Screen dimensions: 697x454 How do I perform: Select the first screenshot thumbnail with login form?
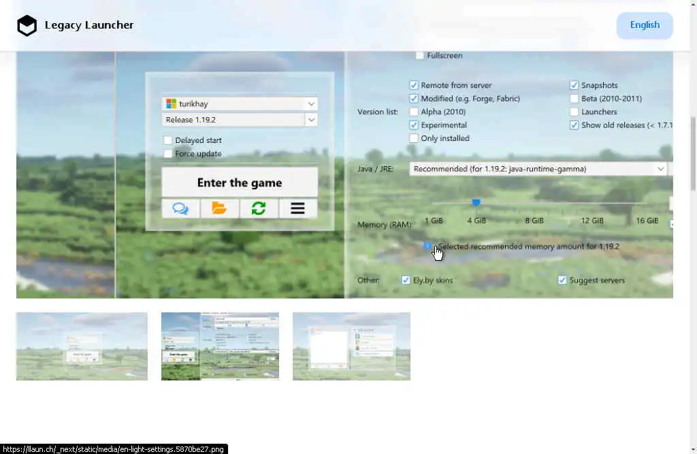[82, 346]
